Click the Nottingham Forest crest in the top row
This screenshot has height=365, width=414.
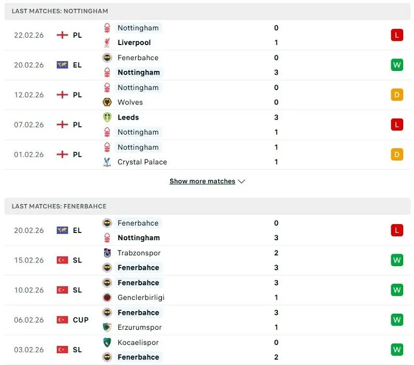point(107,28)
